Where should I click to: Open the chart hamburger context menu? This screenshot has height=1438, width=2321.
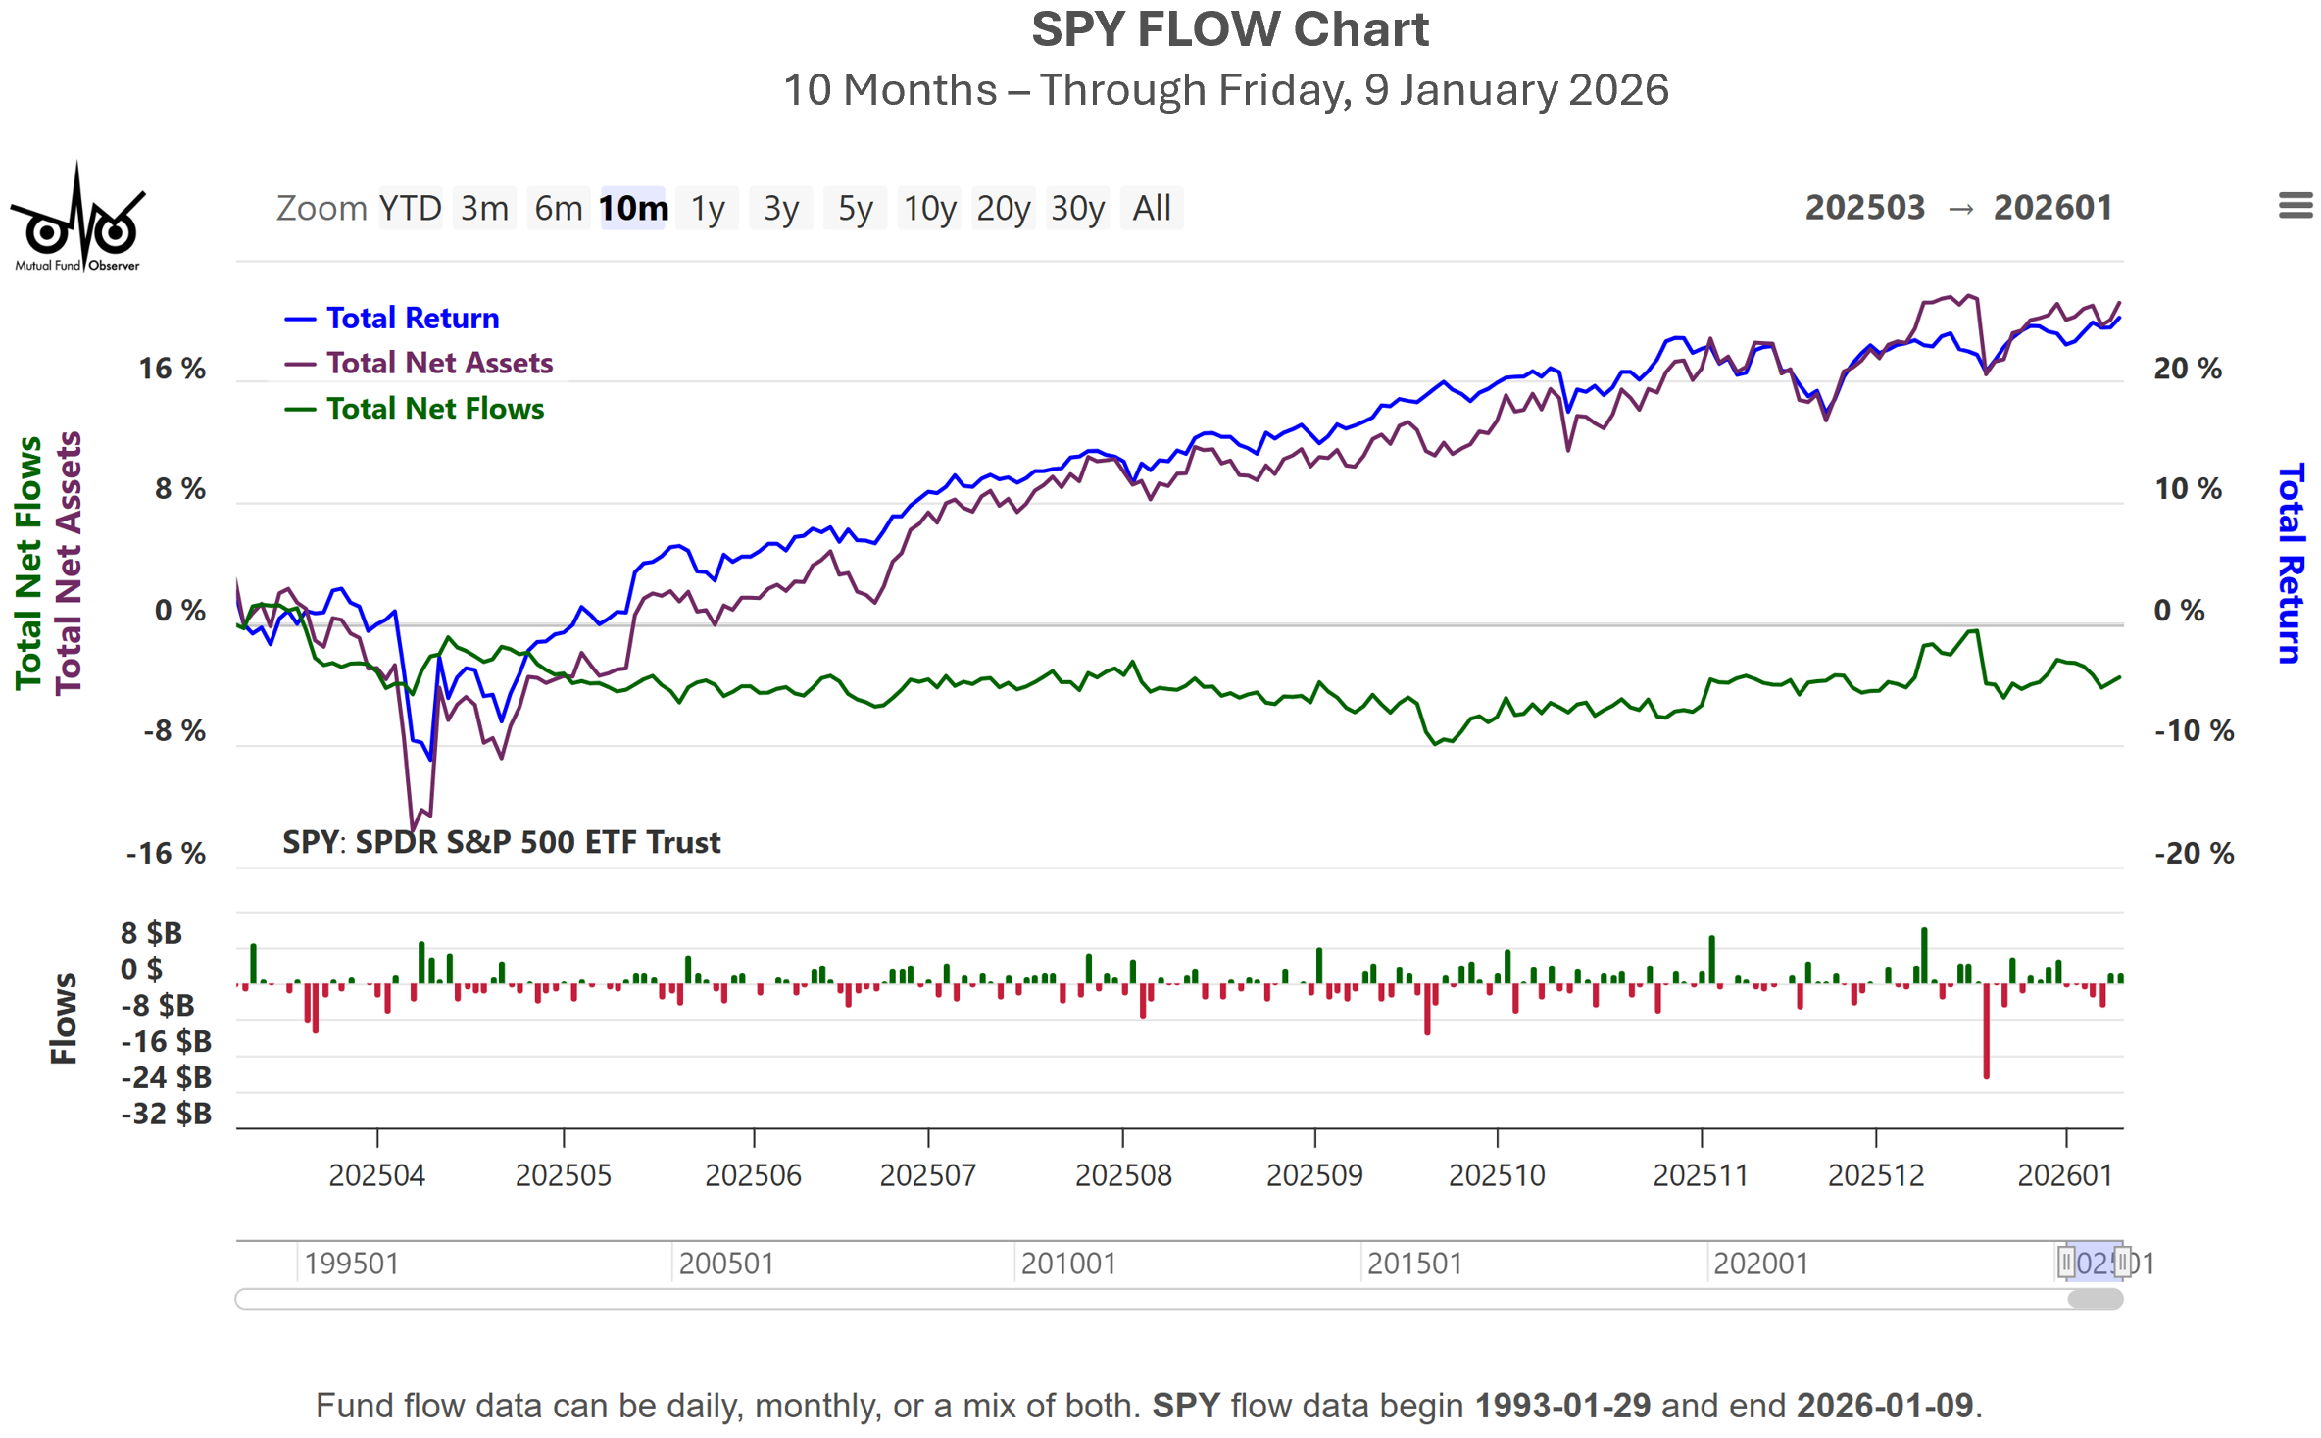(x=2295, y=206)
